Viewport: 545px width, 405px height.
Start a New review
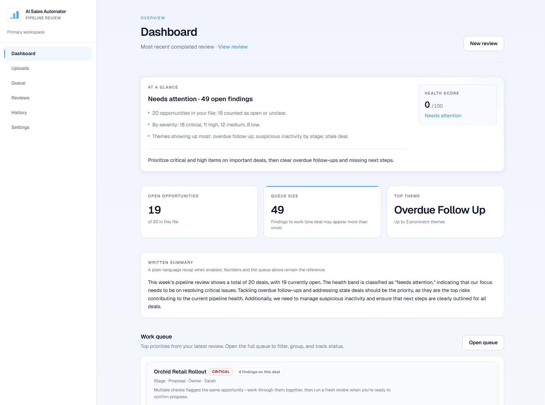pos(483,43)
